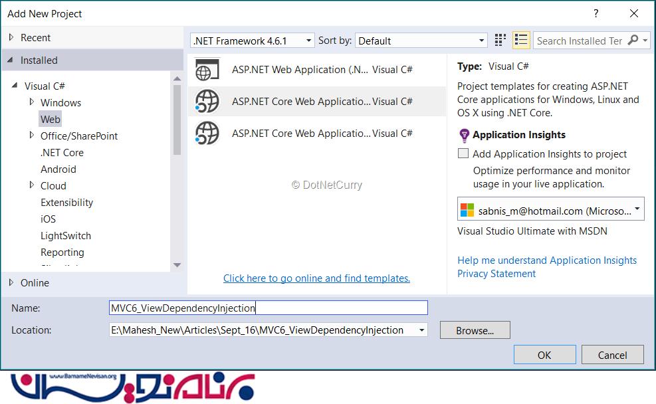The image size is (656, 404).
Task: Click in the project Name field
Action: point(268,308)
